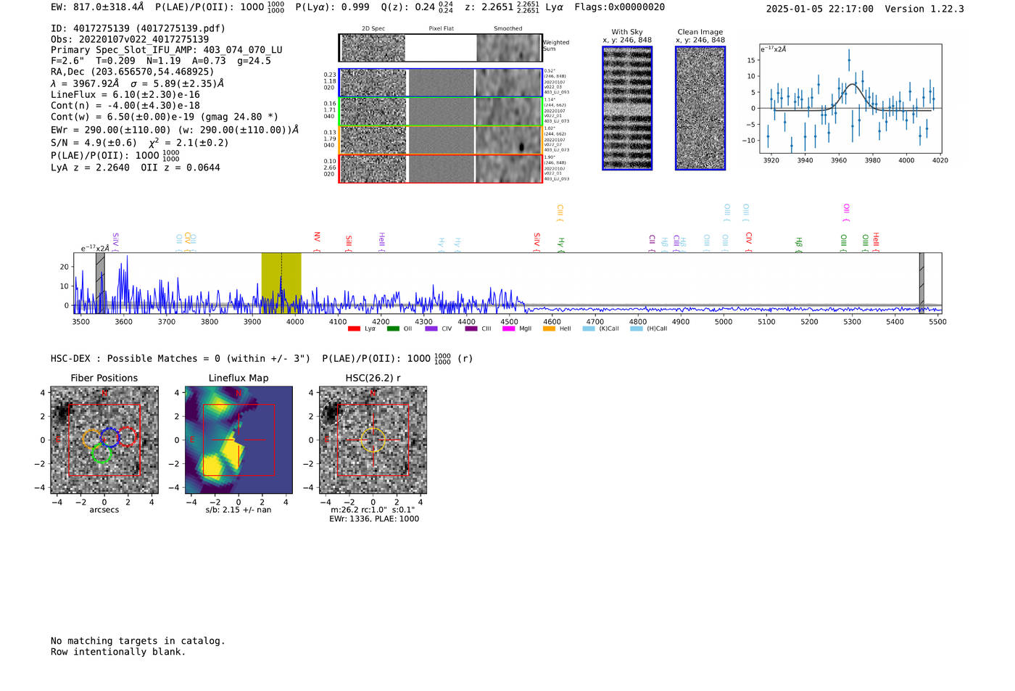Image resolution: width=1015 pixels, height=691 pixels.
Task: Click the 'Version 1.22.3' label
Action: pos(925,9)
